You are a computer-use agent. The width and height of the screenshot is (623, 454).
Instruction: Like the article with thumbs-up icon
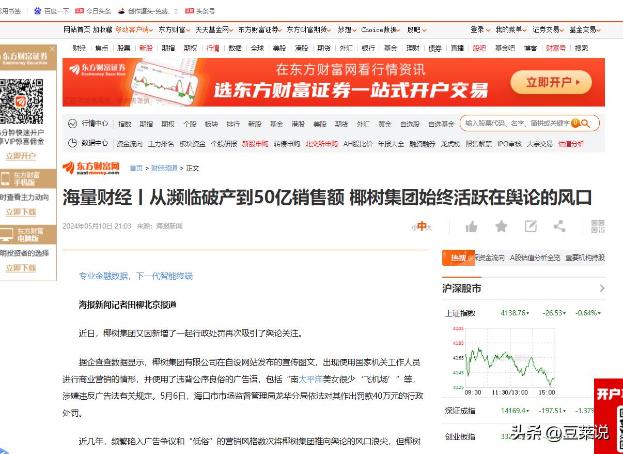point(471,226)
